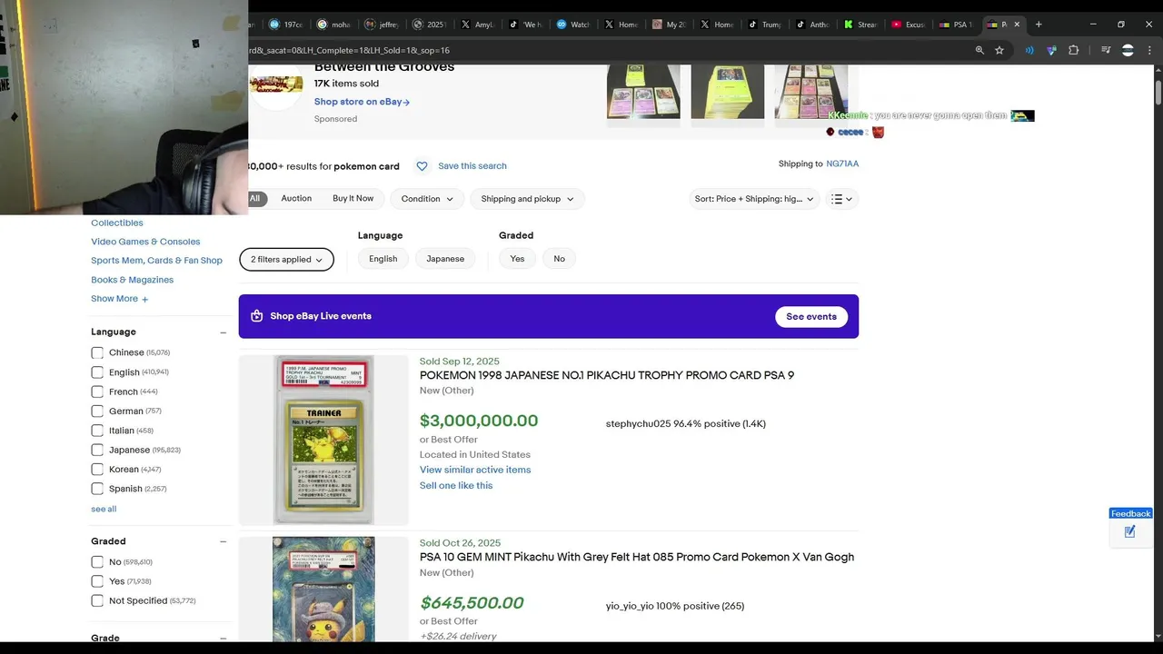Check the Graded Not Specified checkbox
1163x654 pixels.
[x=97, y=600]
